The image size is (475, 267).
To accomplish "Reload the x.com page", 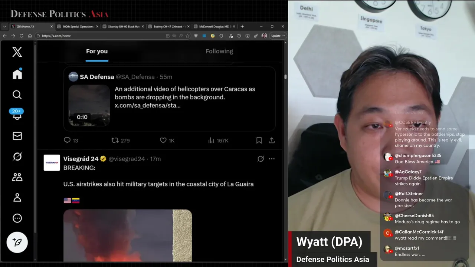I will (22, 36).
